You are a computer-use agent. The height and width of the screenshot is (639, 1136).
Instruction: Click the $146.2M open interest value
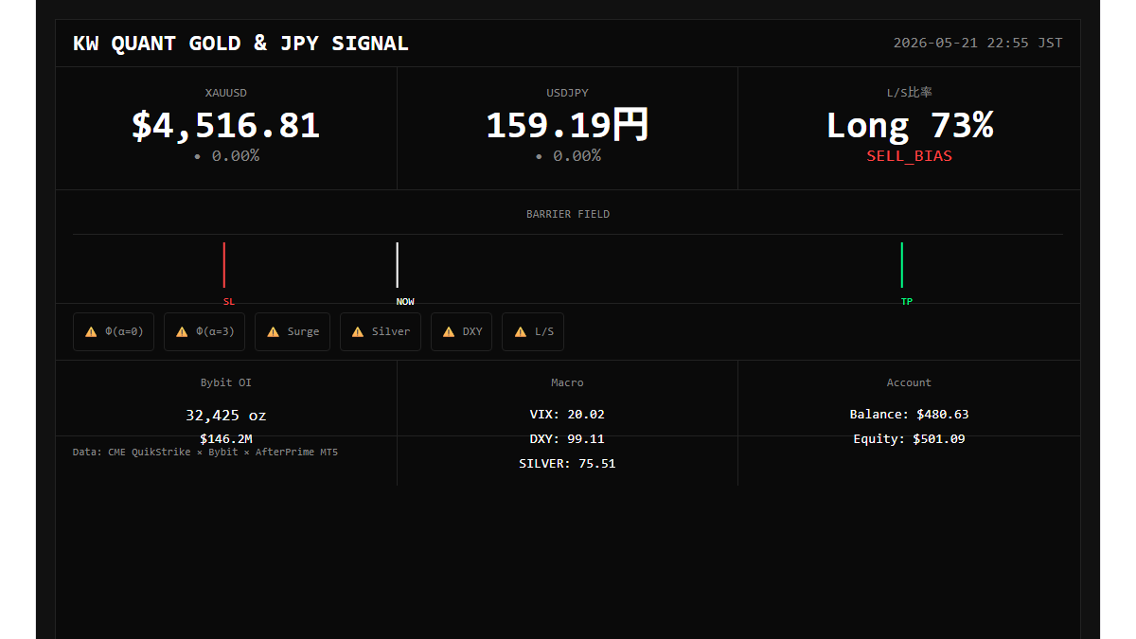point(226,439)
